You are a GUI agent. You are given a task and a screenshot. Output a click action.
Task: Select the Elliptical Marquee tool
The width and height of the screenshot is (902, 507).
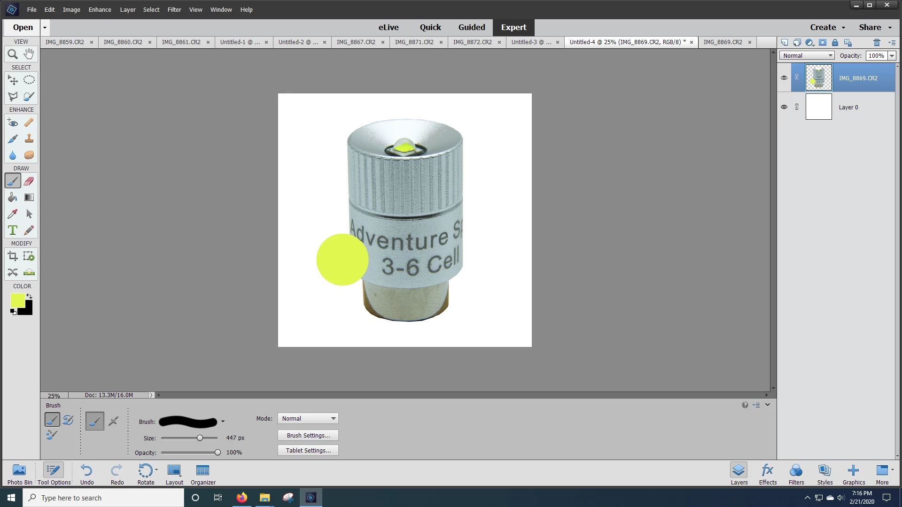[x=29, y=80]
